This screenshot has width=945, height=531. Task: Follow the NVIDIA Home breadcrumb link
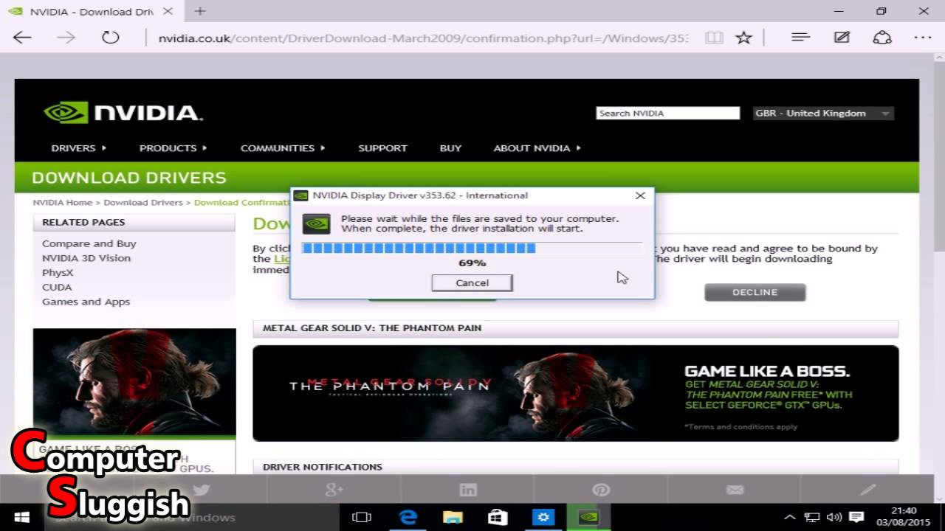tap(63, 202)
